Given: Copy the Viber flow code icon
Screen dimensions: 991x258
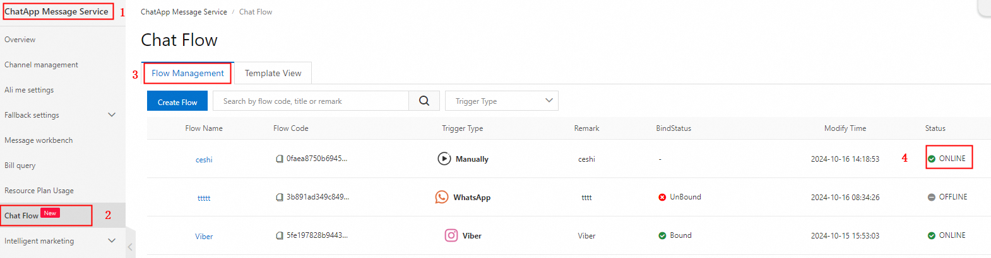Looking at the screenshot, I should coord(280,235).
